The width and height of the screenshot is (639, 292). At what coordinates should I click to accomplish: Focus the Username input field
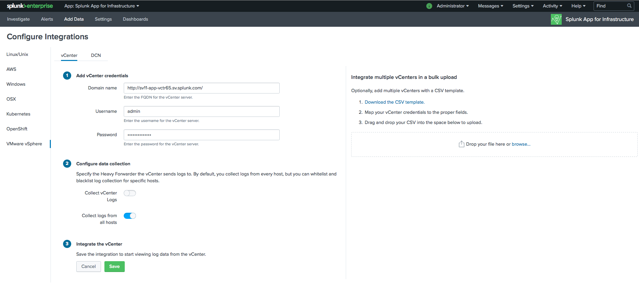click(202, 111)
